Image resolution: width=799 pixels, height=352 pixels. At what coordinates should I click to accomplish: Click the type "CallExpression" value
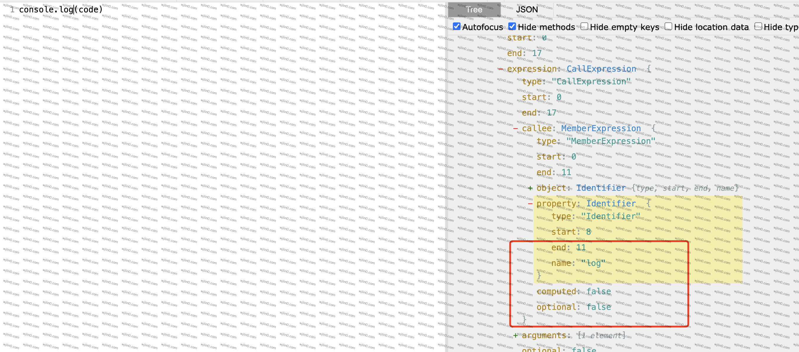(591, 82)
